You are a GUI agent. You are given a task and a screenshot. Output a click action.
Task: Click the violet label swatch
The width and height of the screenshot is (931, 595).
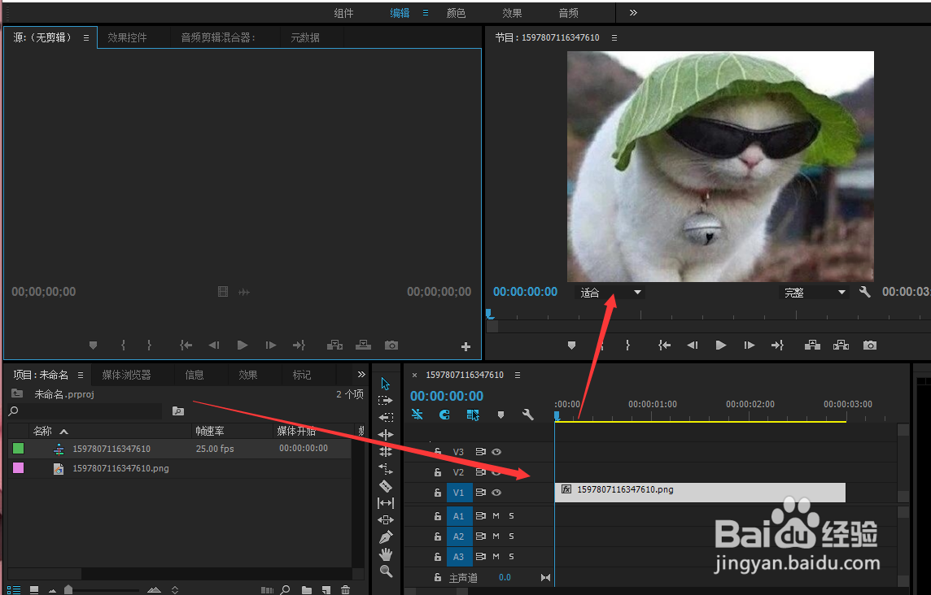click(19, 468)
